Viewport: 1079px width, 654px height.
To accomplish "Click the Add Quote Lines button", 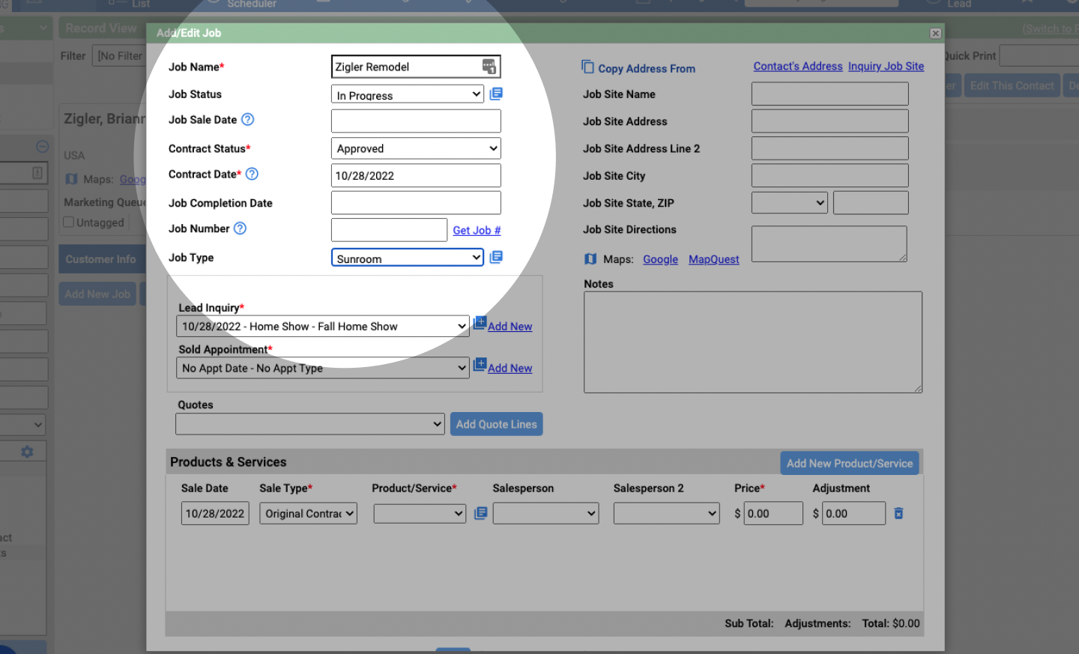I will tap(496, 424).
